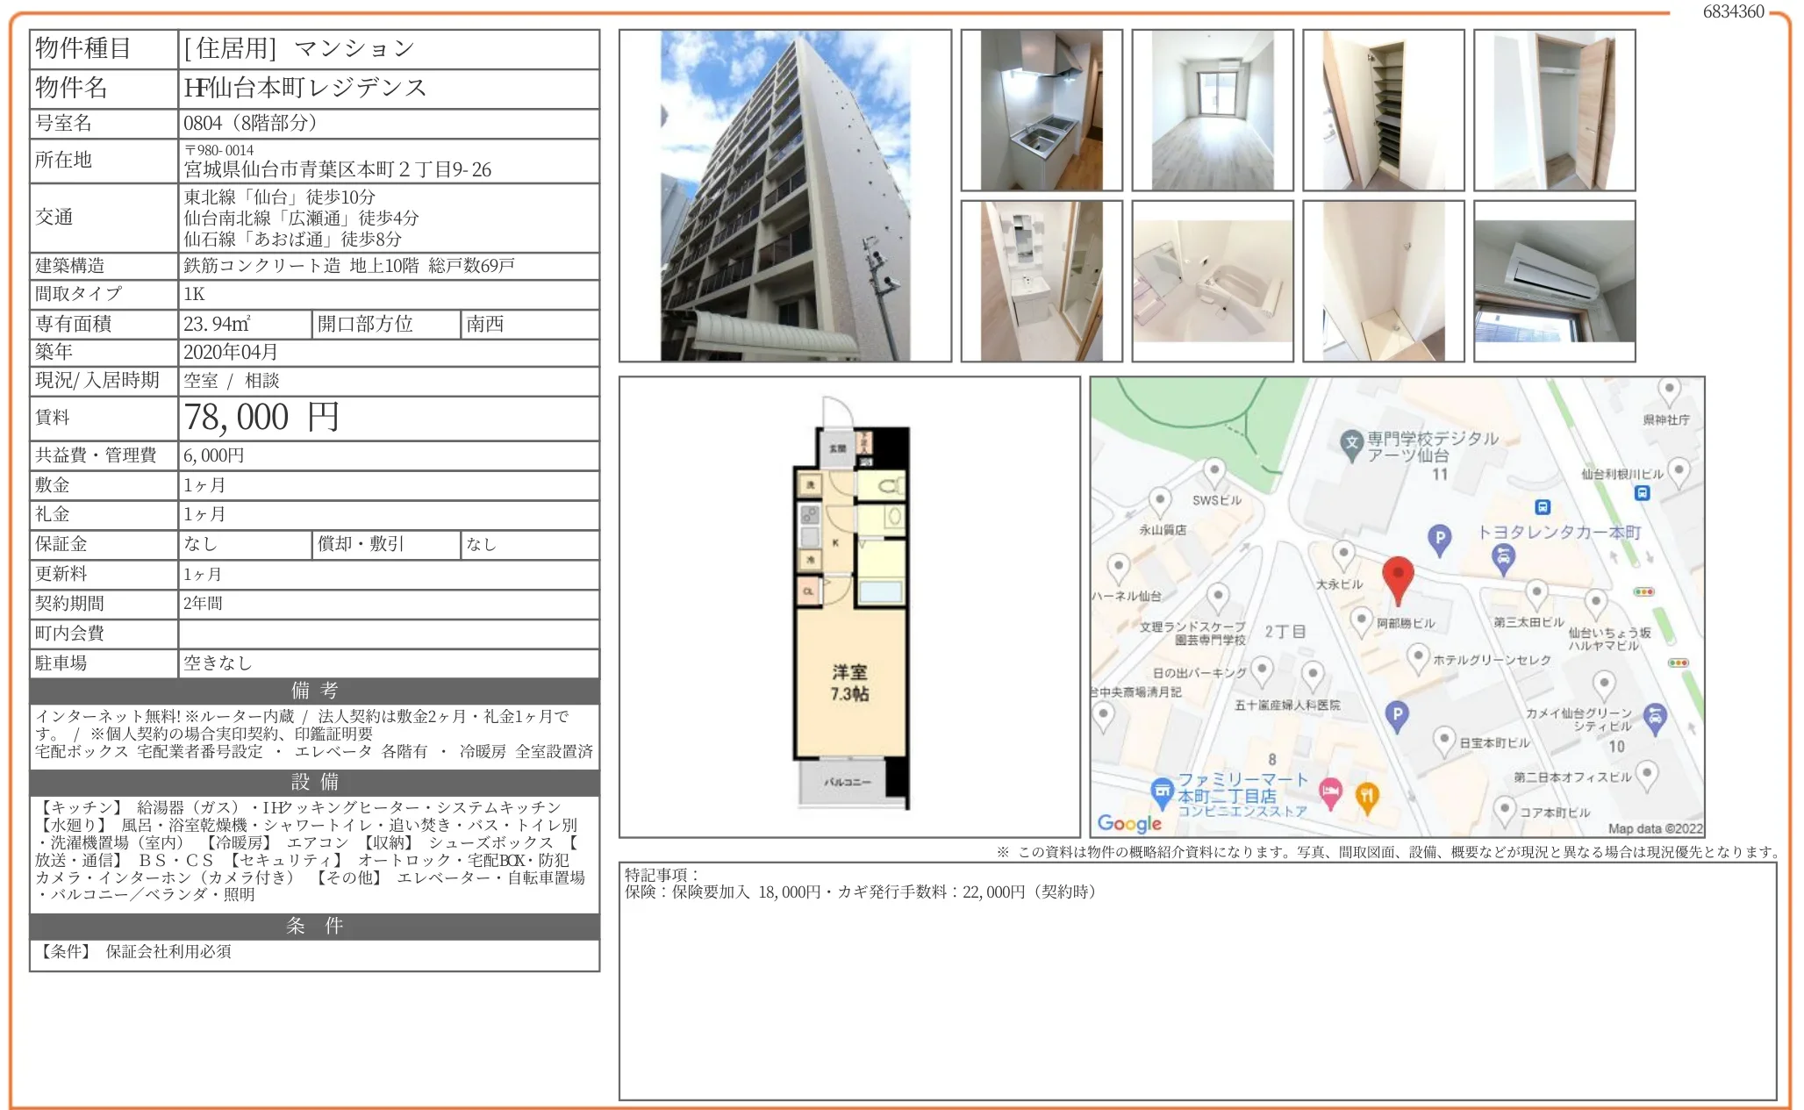
Task: Click the 条件 section header
Action: [x=315, y=927]
